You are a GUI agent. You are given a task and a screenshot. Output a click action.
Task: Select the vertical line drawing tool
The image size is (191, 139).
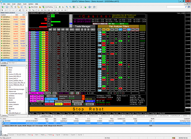10,10
